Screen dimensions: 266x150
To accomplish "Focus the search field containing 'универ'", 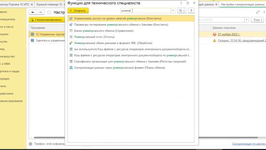I will click(145, 10).
